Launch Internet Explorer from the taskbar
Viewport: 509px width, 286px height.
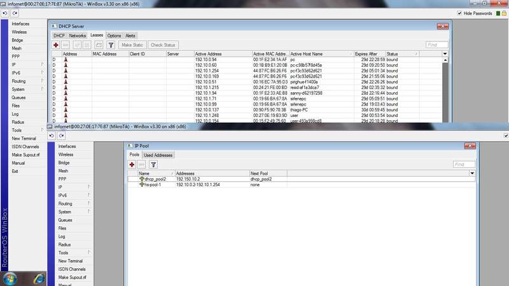[x=39, y=279]
